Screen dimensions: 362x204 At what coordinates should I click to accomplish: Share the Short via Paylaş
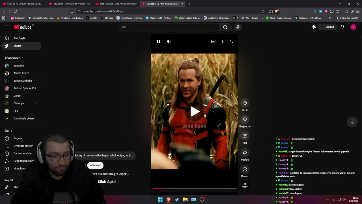pos(245,153)
